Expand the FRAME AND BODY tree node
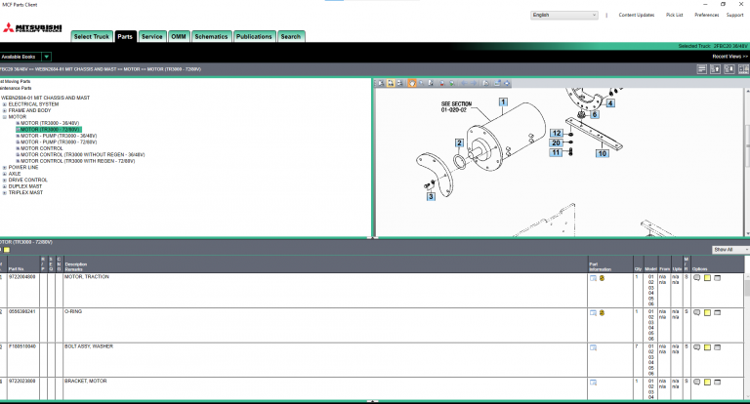 pos(5,110)
